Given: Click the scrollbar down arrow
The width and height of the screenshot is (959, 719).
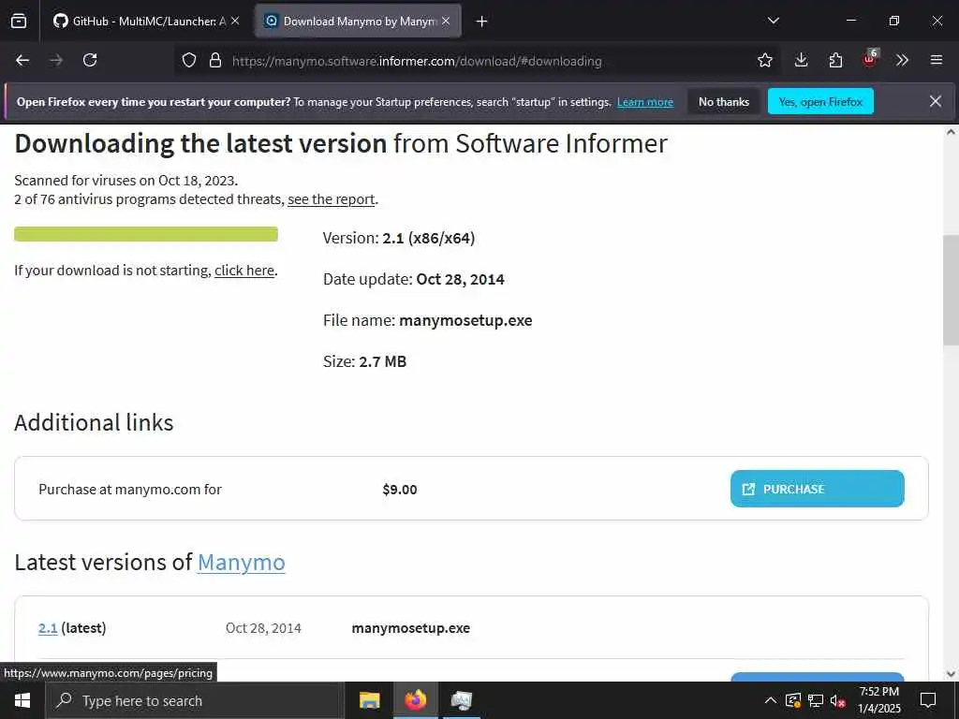Looking at the screenshot, I should [952, 674].
